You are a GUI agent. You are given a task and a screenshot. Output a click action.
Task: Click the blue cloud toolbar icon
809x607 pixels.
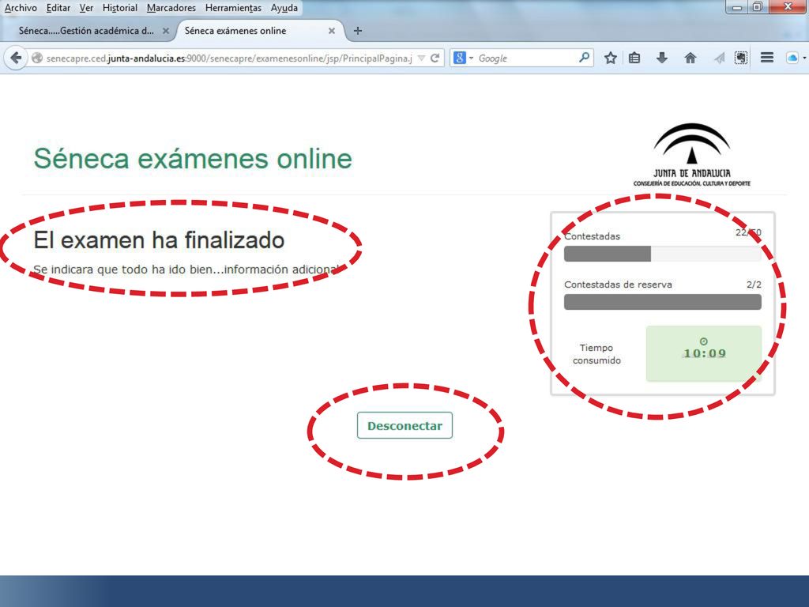point(792,58)
